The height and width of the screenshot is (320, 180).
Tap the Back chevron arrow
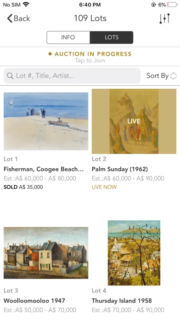point(10,18)
